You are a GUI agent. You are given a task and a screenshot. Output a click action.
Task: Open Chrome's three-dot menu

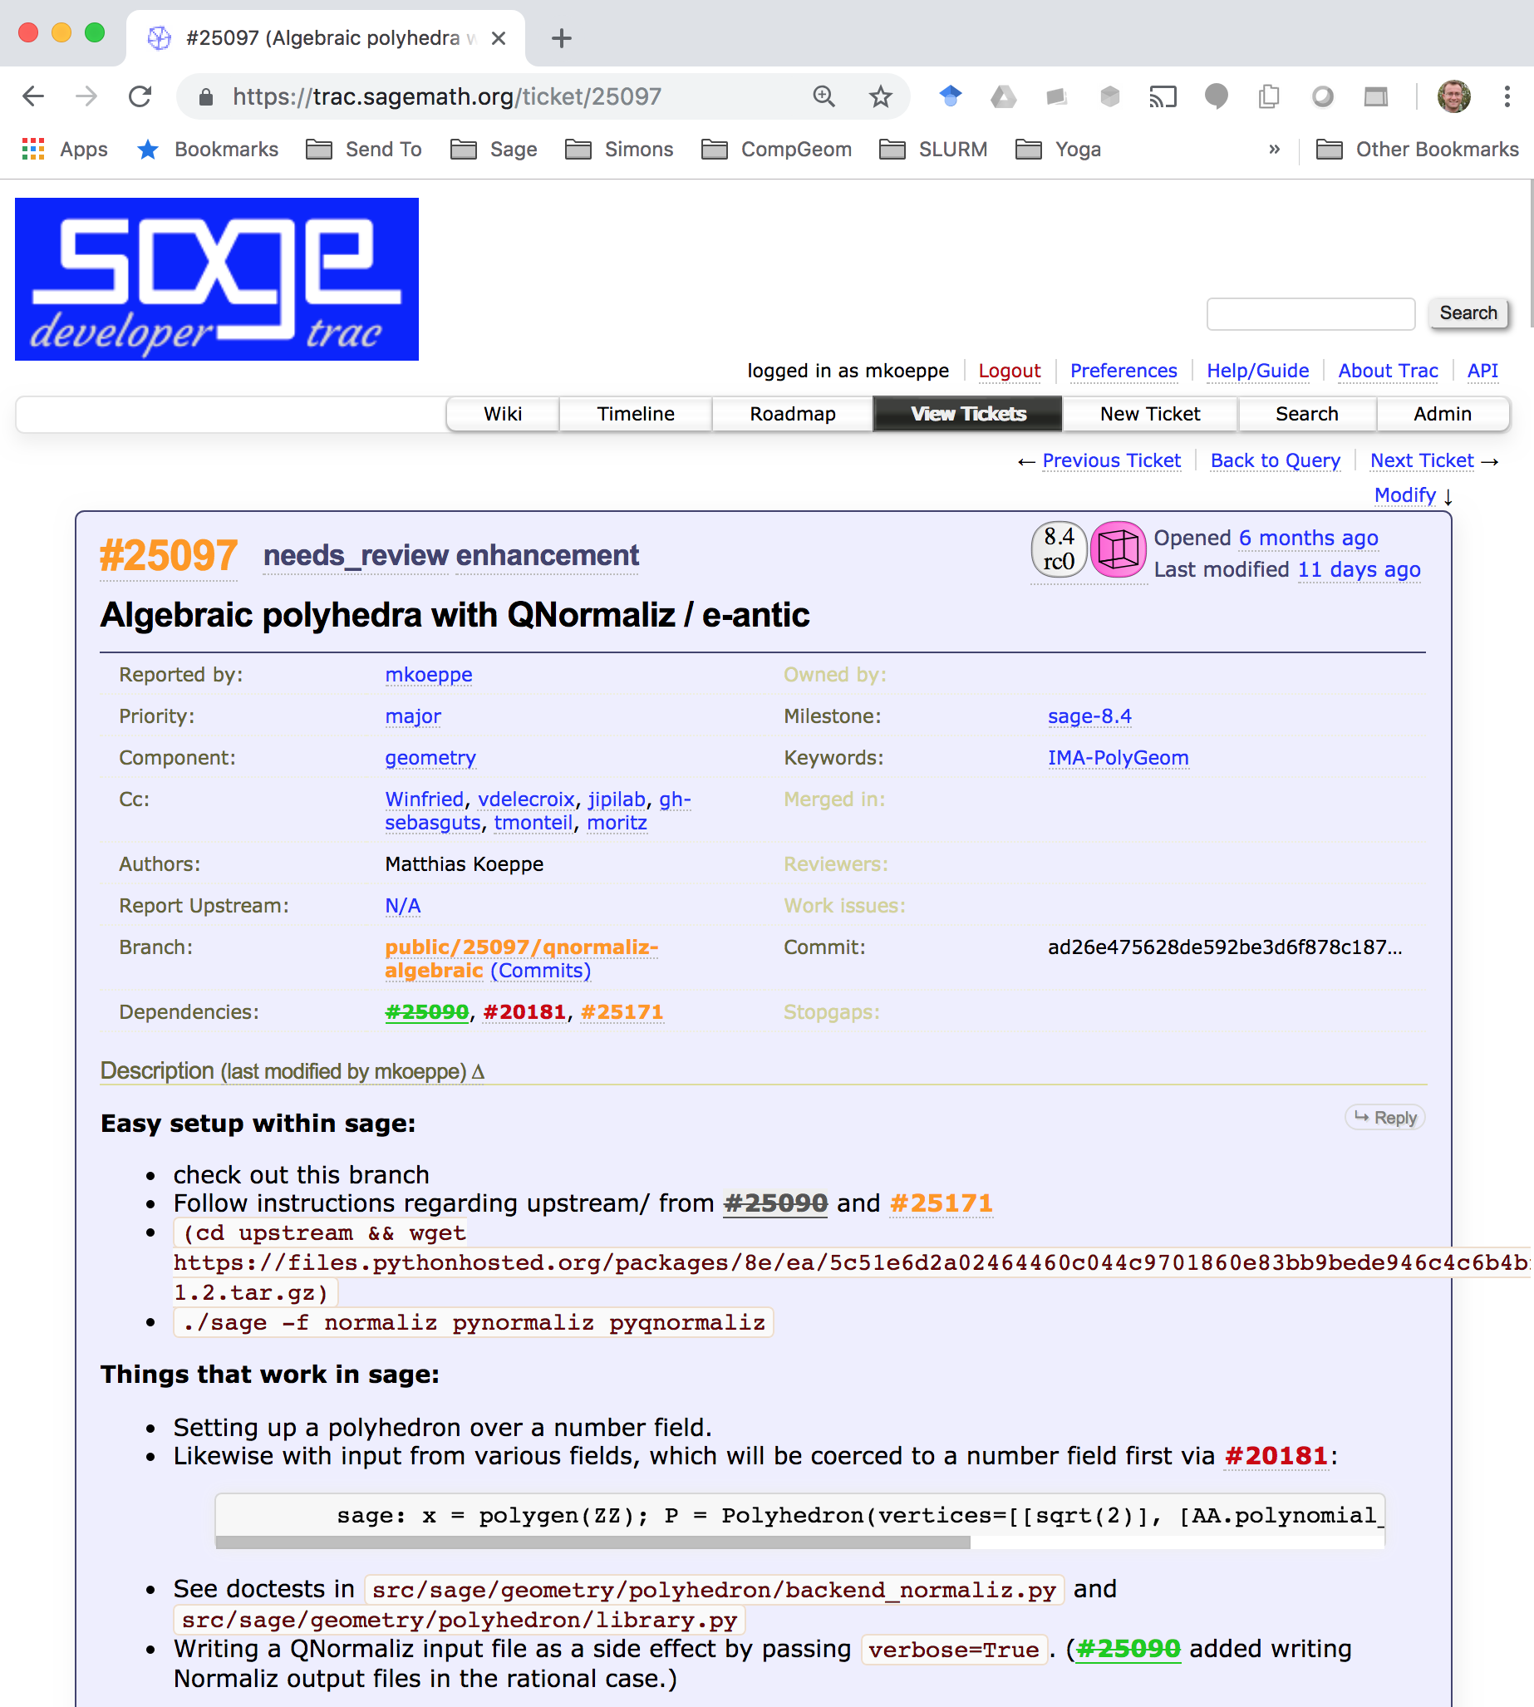1507,97
